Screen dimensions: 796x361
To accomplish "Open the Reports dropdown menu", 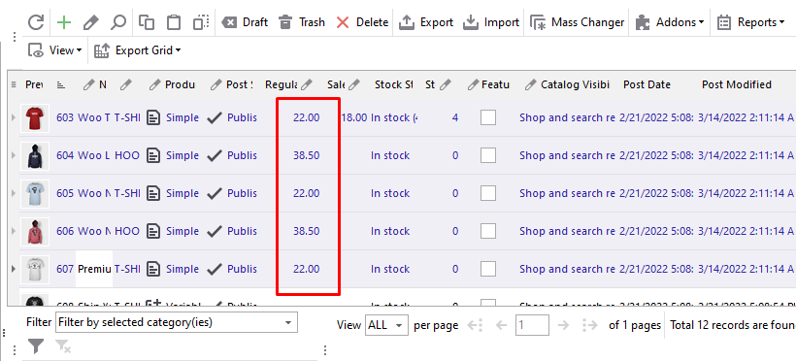I will pos(750,22).
